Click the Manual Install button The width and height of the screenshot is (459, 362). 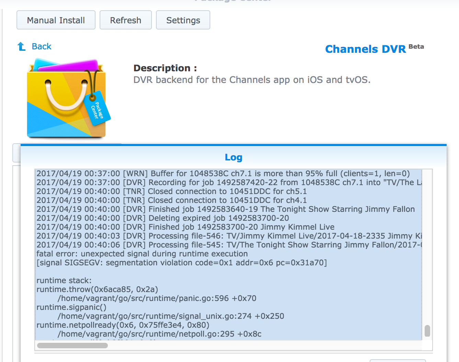click(x=56, y=20)
